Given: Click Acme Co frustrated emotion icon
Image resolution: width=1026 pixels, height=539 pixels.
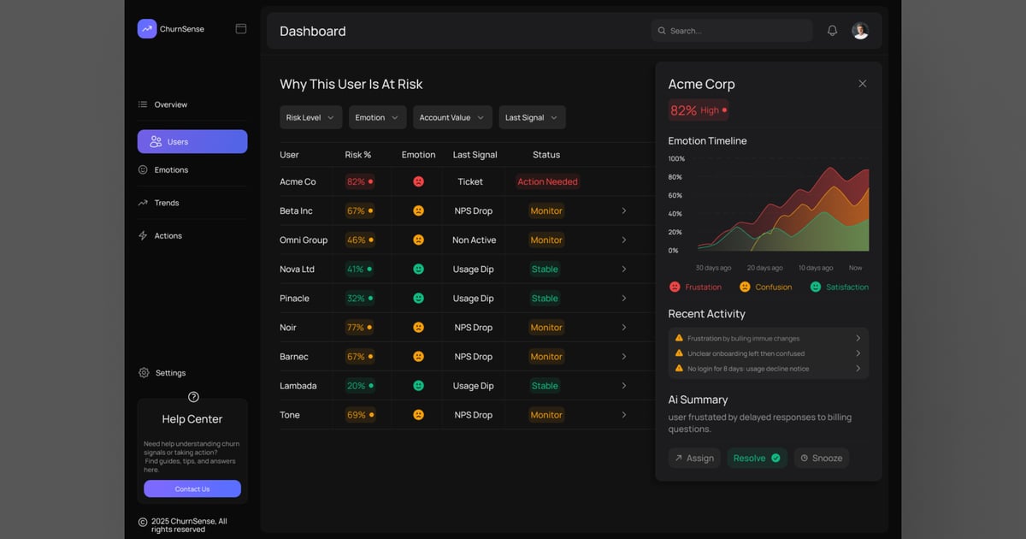Looking at the screenshot, I should pos(418,181).
